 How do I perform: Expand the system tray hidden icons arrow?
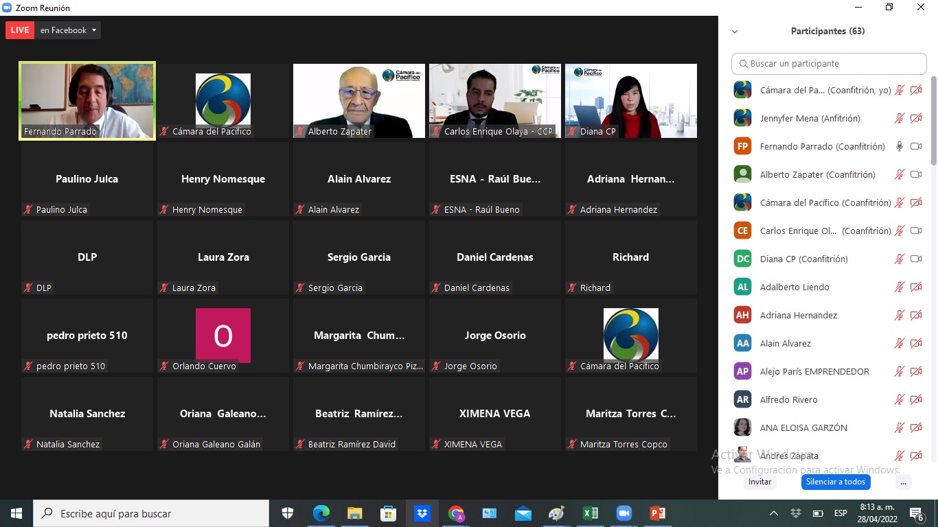pos(774,513)
